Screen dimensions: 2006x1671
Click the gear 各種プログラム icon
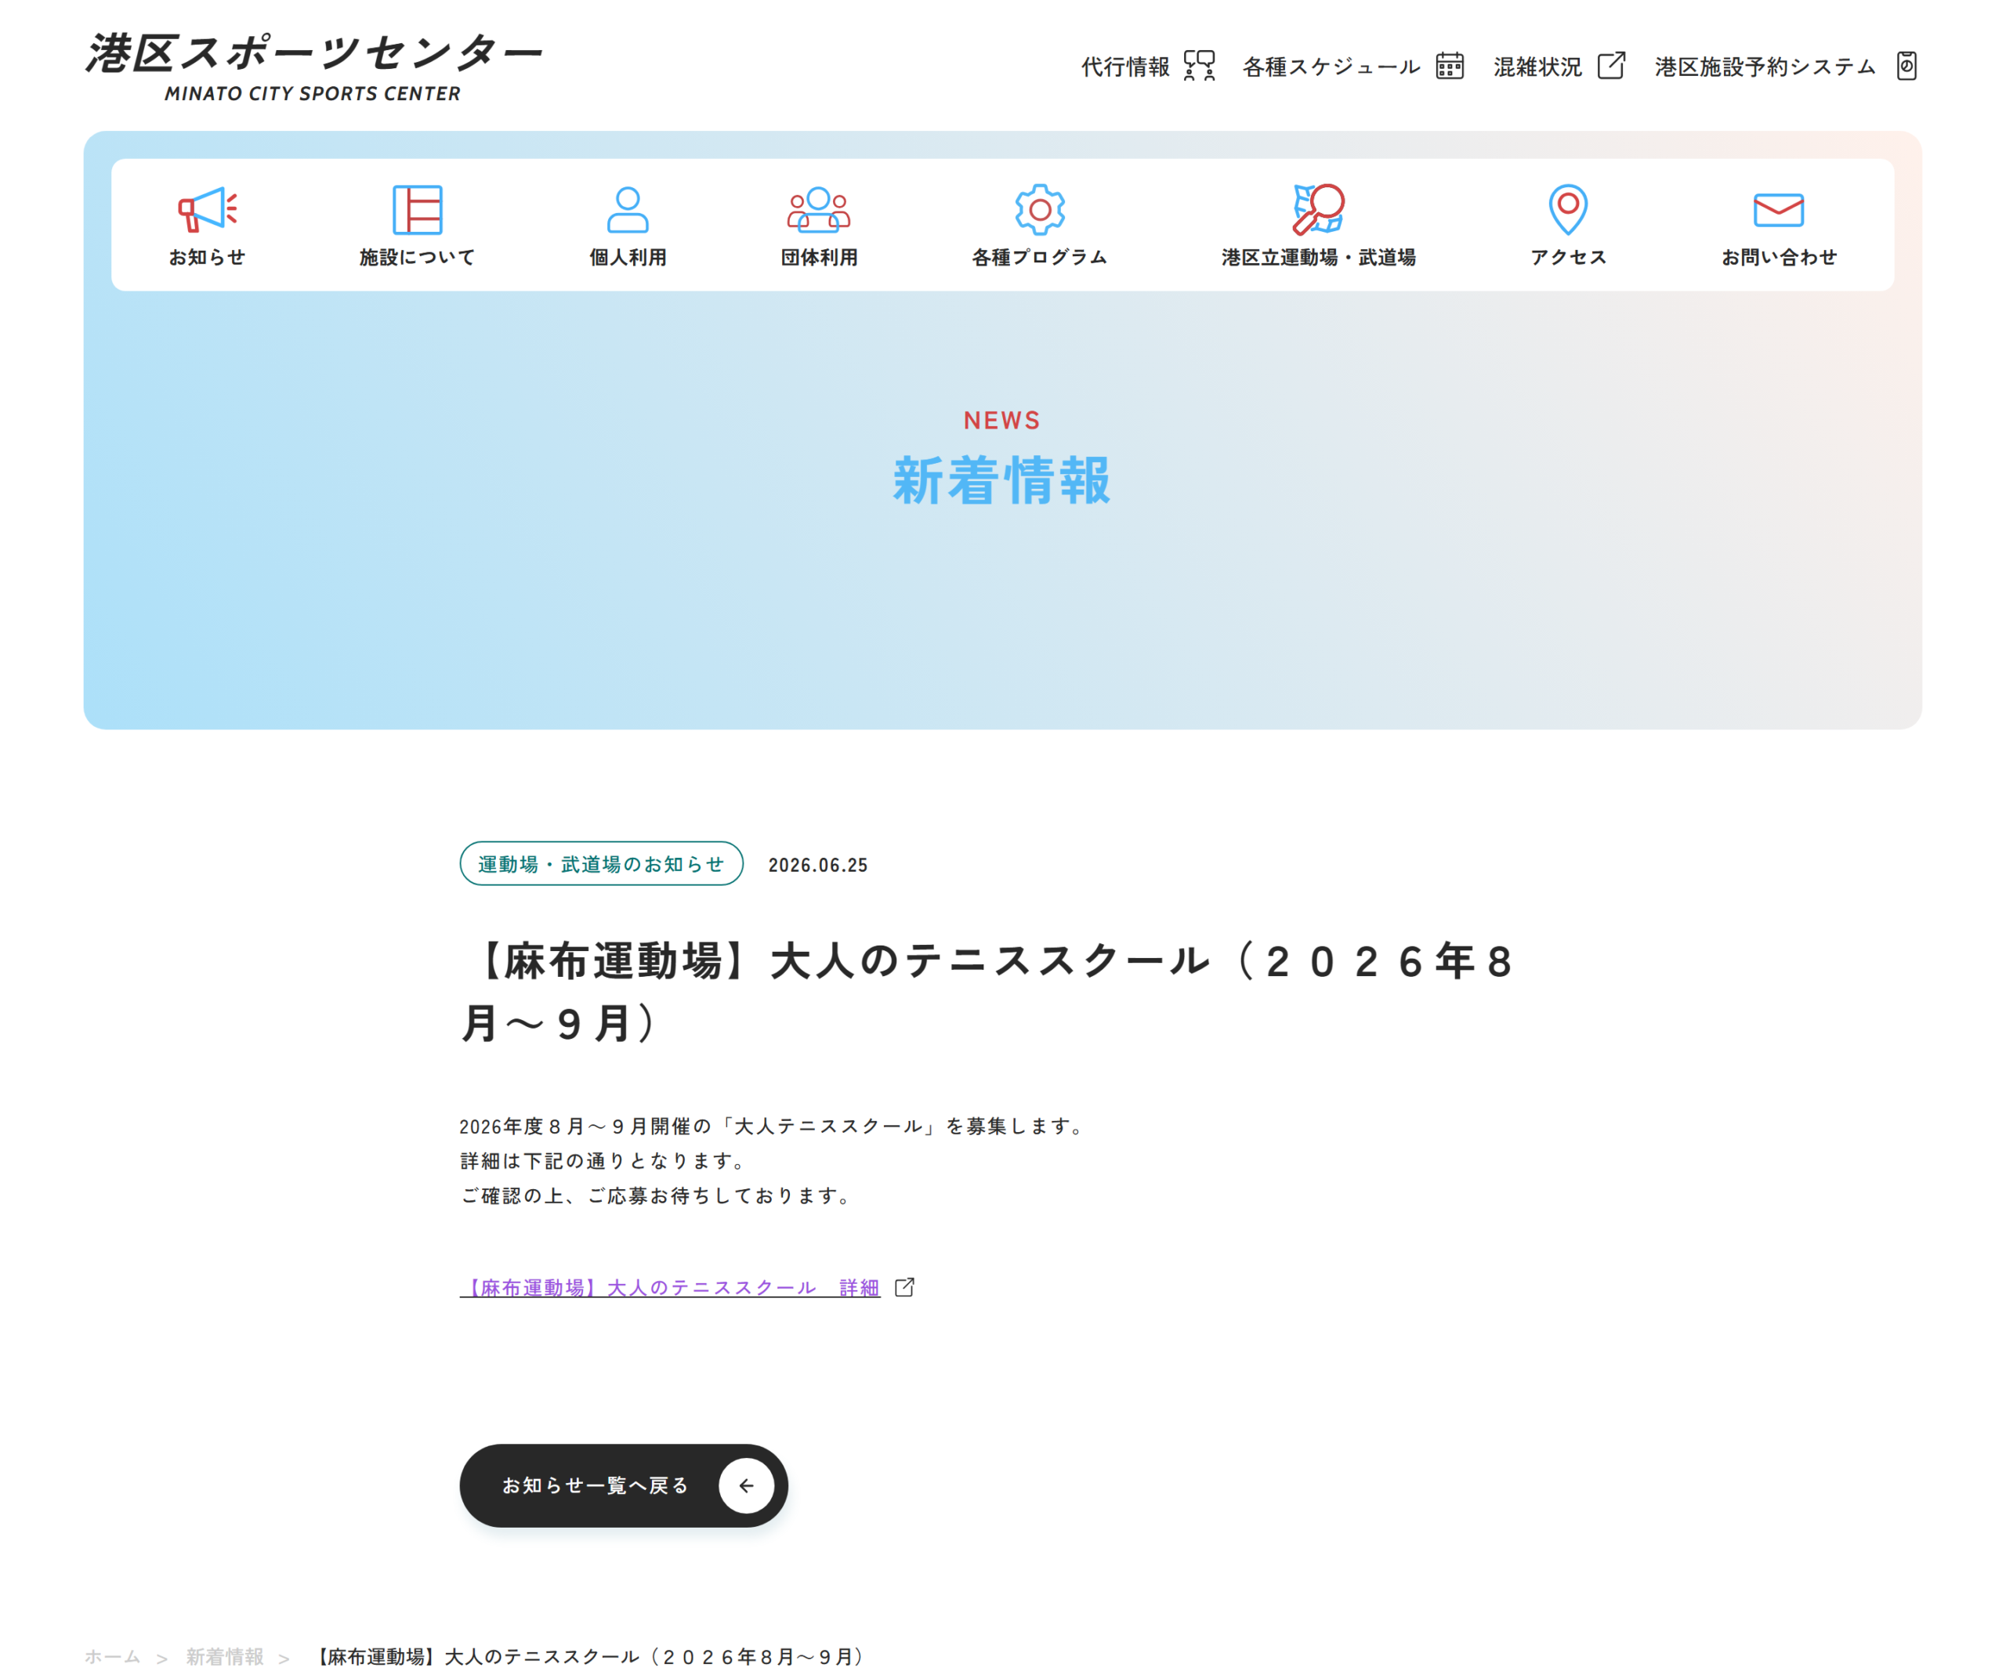1039,209
